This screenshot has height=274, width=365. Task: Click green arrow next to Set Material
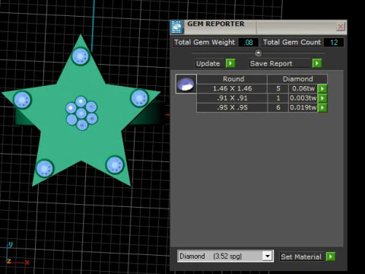tap(331, 256)
